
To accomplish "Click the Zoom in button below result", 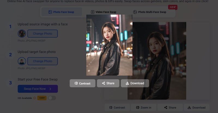I will [144, 108].
